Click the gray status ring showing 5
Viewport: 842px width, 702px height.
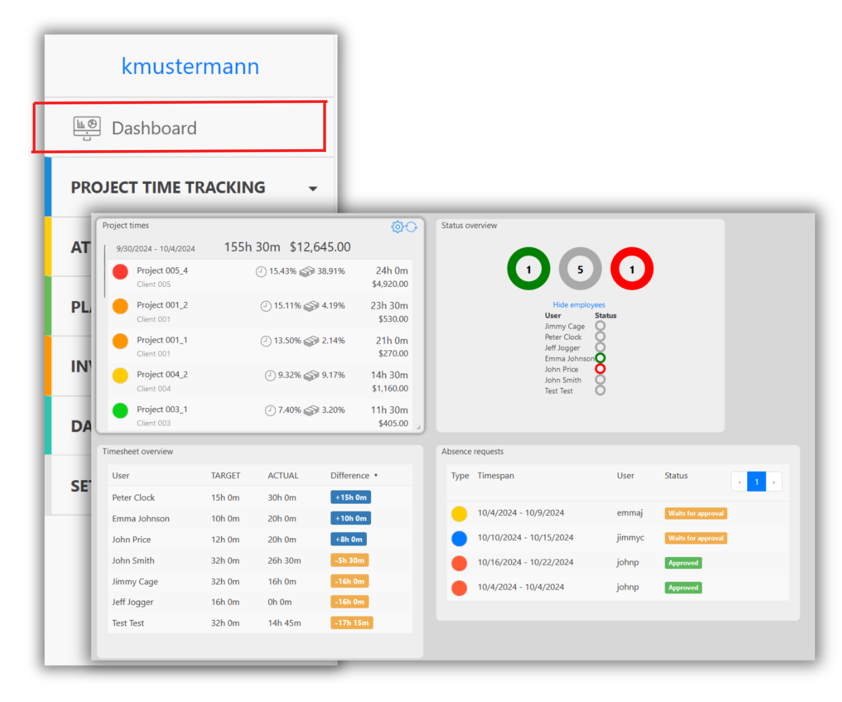(x=580, y=269)
